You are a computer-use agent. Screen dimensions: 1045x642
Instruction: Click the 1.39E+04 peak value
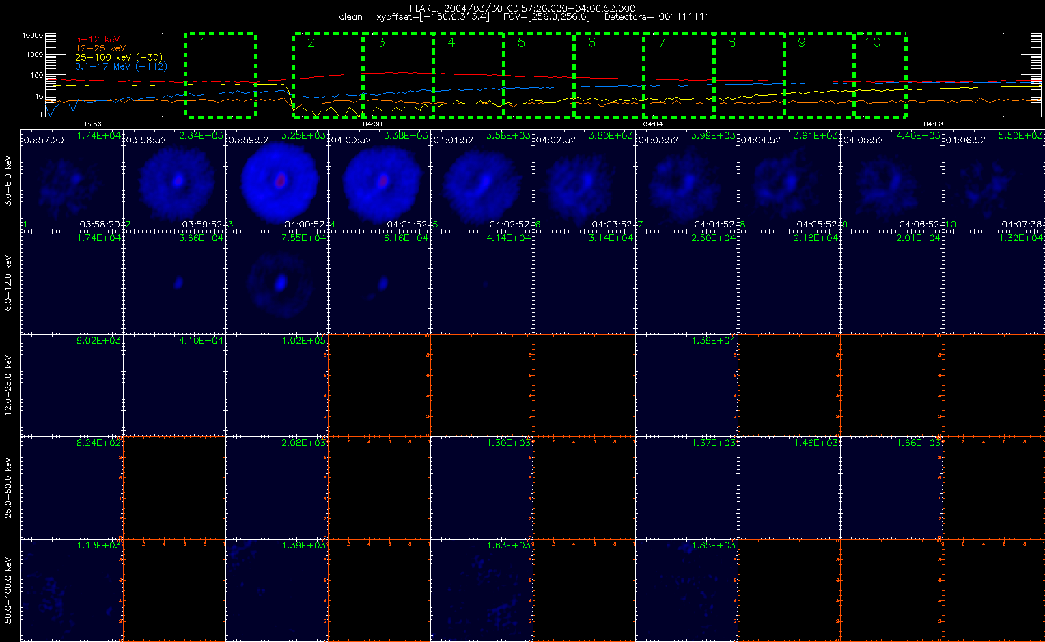click(713, 341)
